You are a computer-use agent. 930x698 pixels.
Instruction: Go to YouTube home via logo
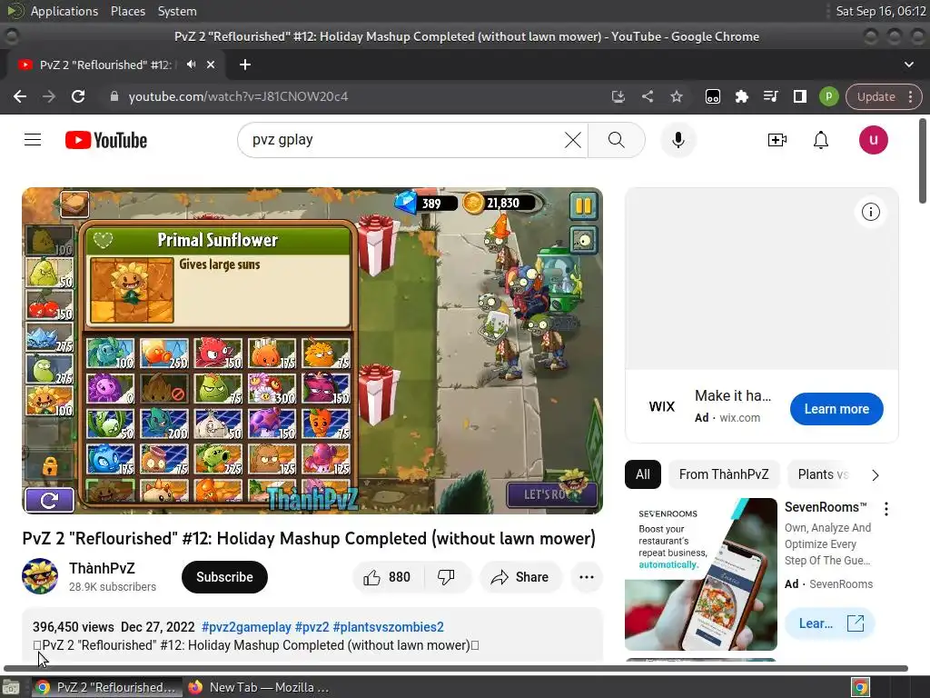coord(106,140)
